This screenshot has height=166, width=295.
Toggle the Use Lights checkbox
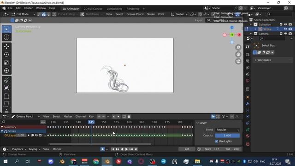coord(217,142)
